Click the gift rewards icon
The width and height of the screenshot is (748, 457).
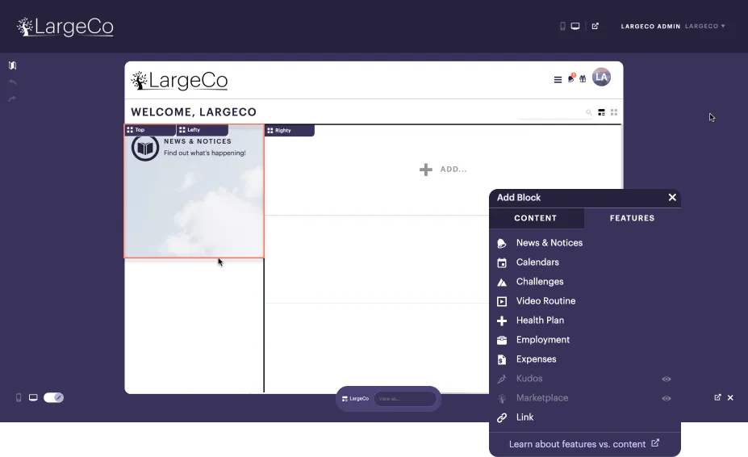pyautogui.click(x=583, y=79)
